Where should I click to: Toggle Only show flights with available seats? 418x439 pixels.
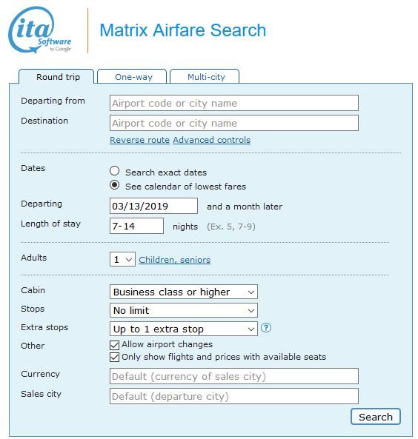114,358
